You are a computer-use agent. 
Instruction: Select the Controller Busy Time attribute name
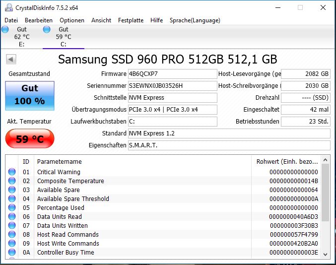click(x=66, y=253)
